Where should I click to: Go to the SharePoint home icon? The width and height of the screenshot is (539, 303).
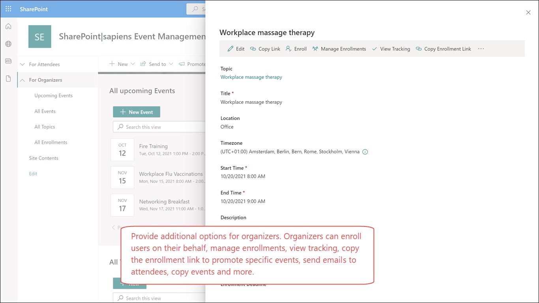8,26
